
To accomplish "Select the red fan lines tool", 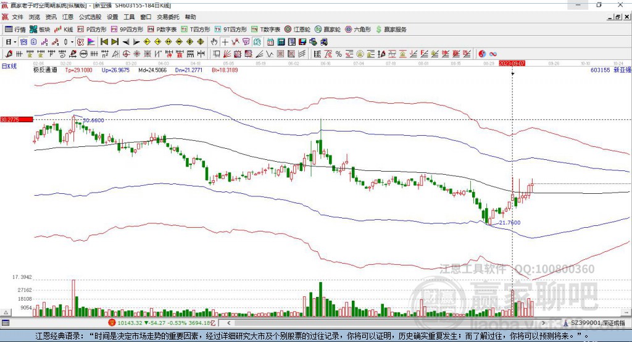I will tap(227, 54).
